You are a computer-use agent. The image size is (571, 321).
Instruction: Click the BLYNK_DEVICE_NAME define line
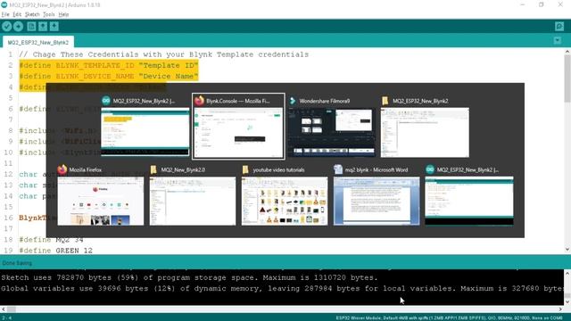109,77
